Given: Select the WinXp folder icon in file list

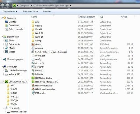Looking at the screenshot, I should 33,40.
